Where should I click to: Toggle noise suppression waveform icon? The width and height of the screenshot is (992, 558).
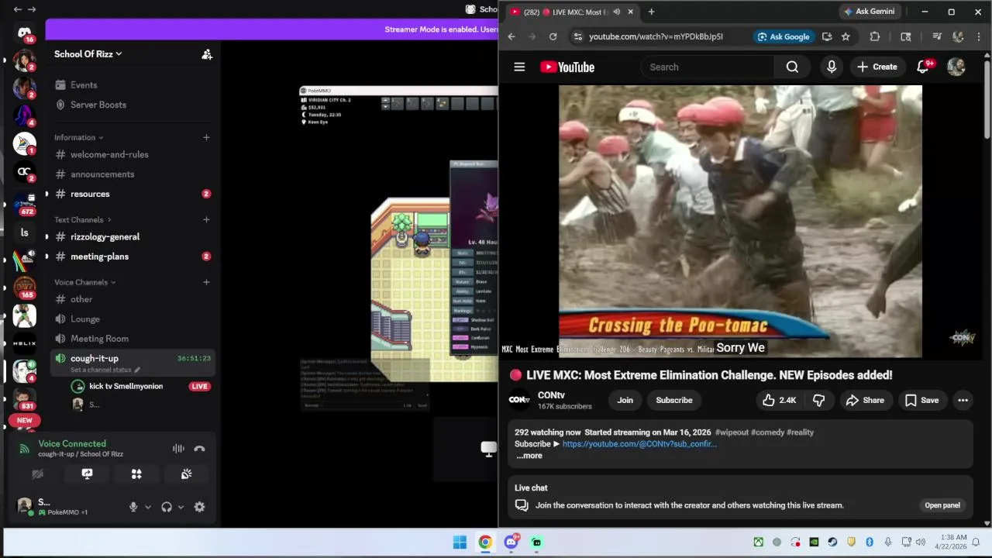178,449
